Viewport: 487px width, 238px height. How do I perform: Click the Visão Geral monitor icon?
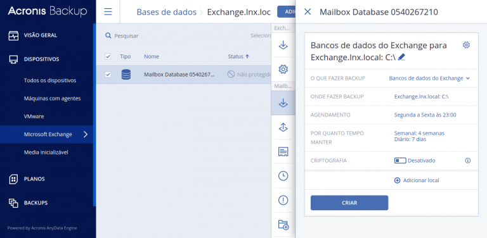pos(13,35)
